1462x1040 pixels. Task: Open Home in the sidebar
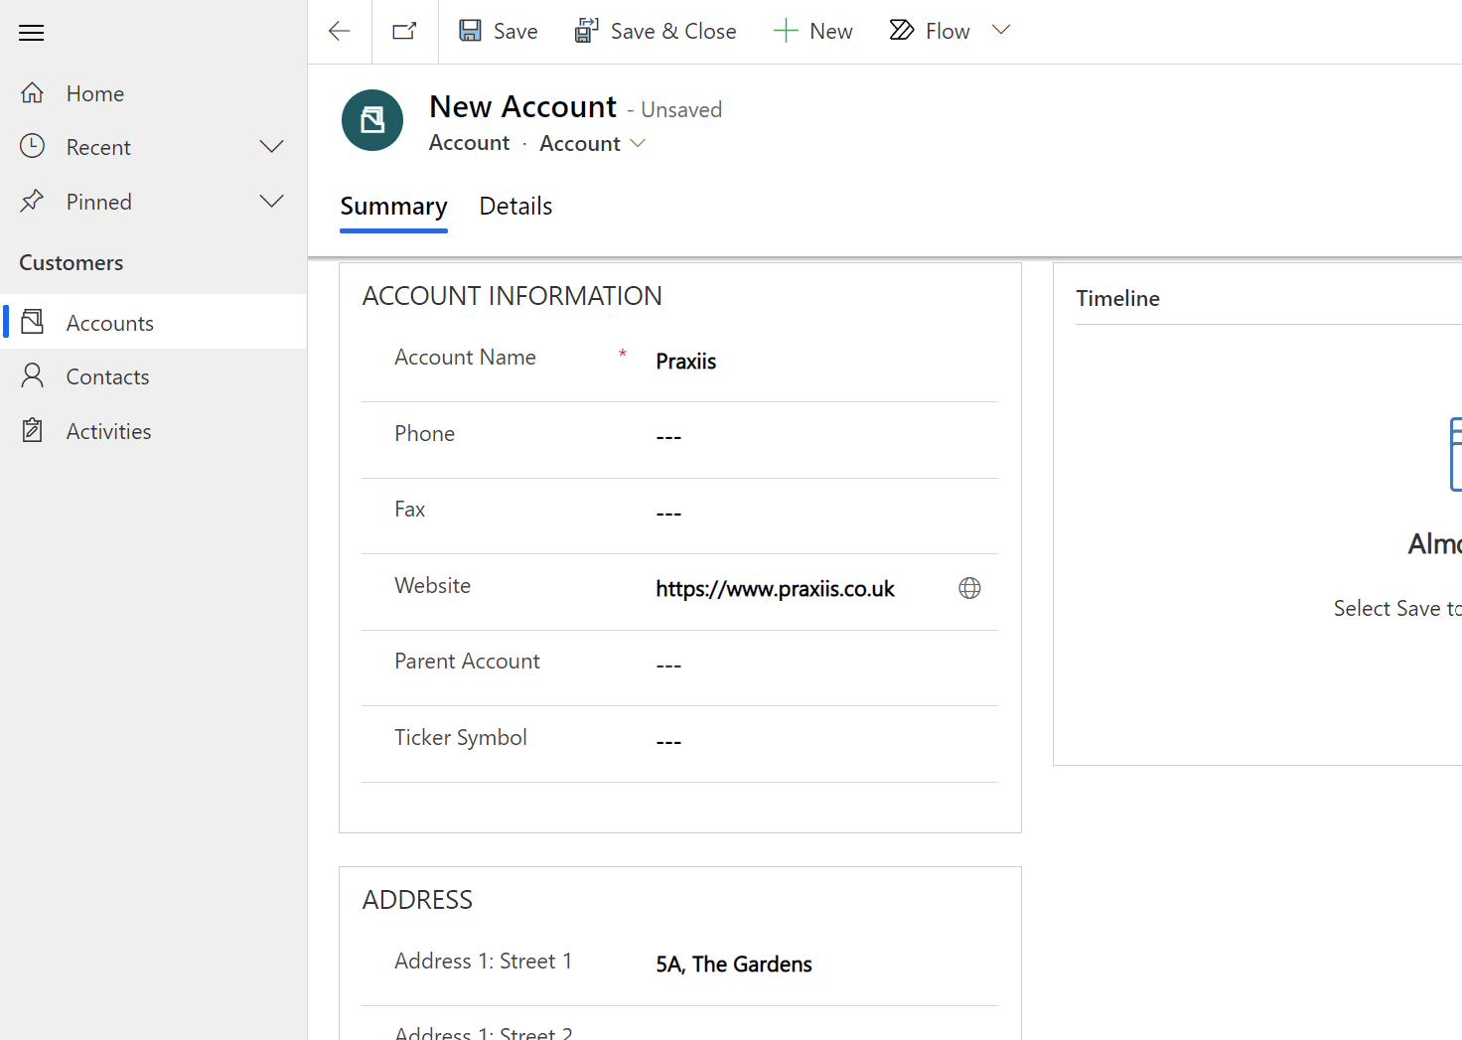153,93
